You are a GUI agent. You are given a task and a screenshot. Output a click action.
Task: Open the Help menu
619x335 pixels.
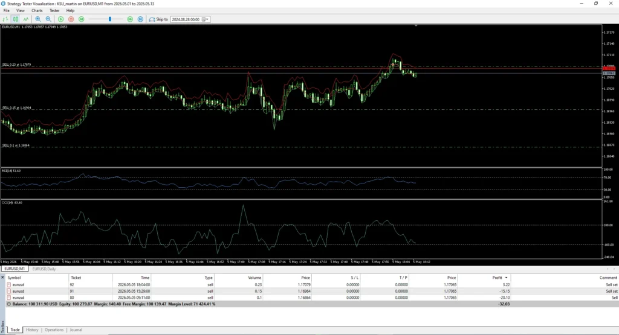[70, 11]
